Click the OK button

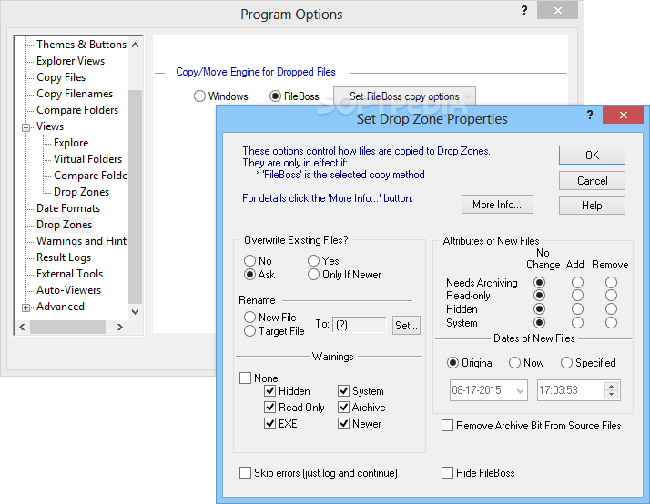click(x=592, y=156)
